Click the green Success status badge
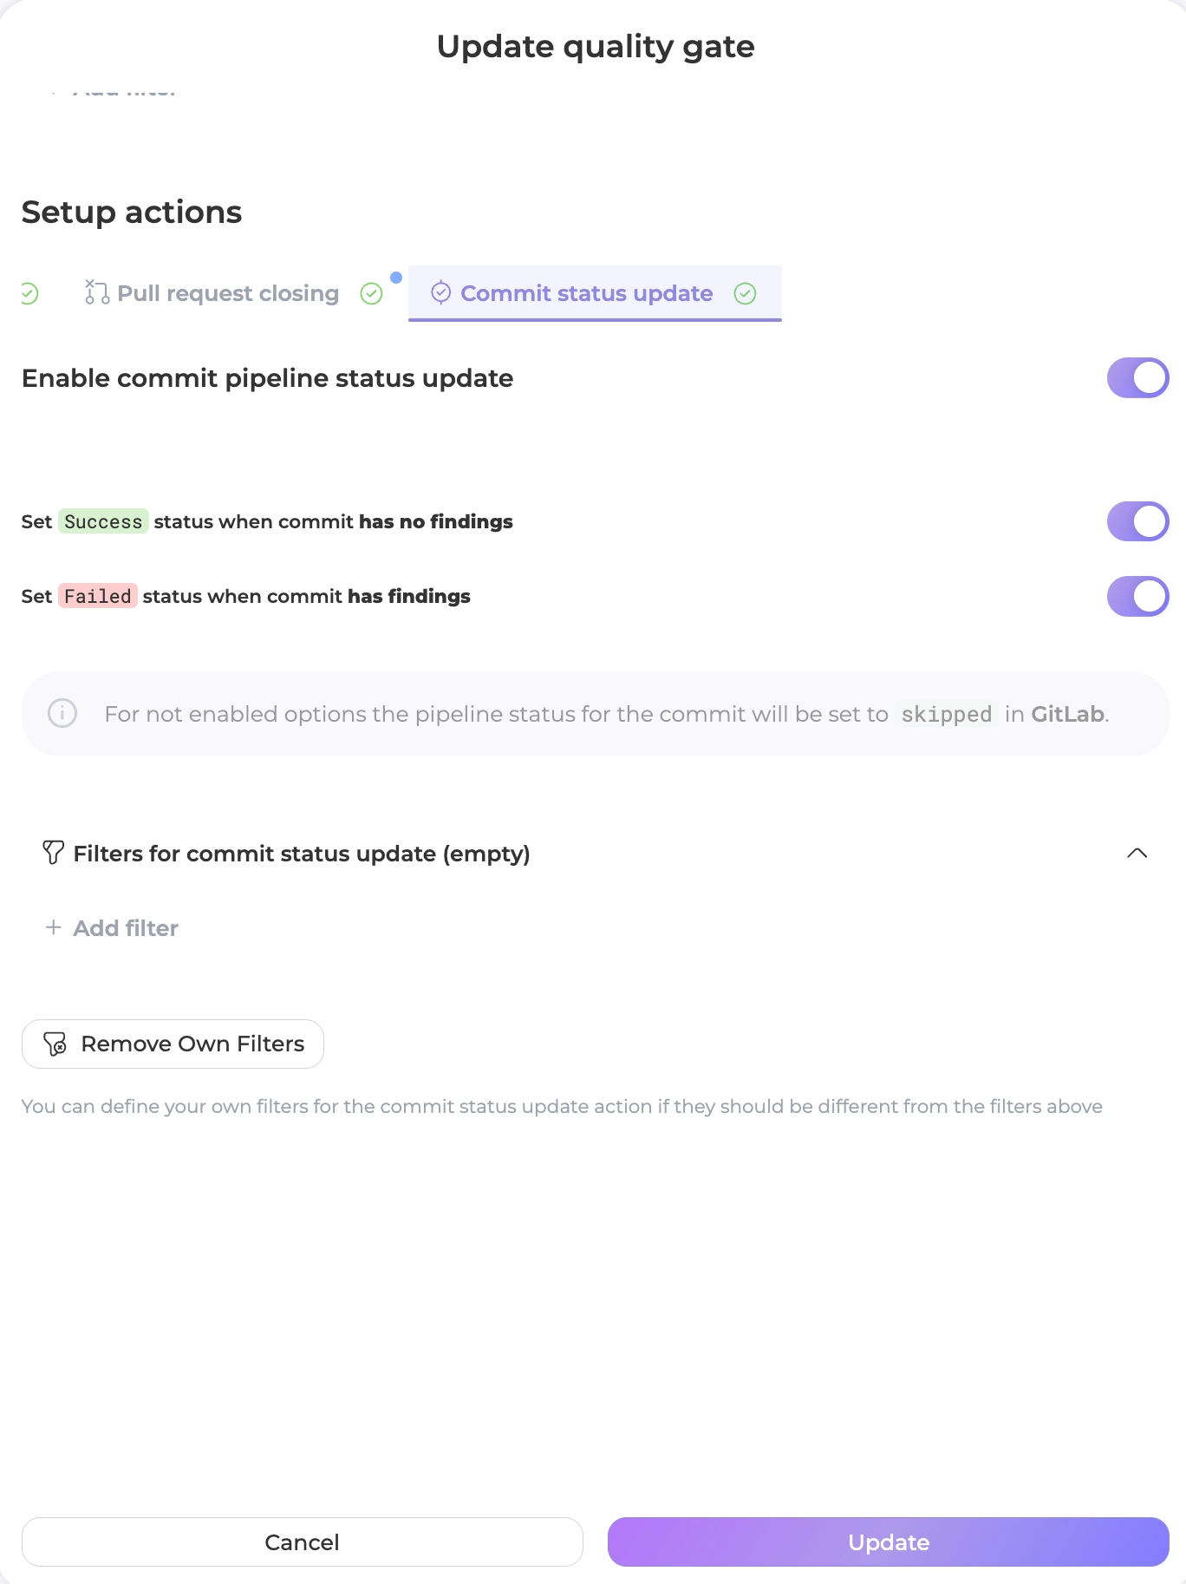The width and height of the screenshot is (1186, 1584). [103, 521]
